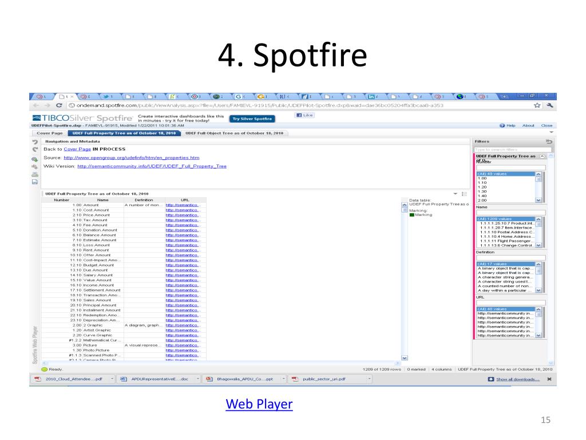Select (All) 1209 values in the Name filter
The image size is (586, 440).
tap(506, 219)
